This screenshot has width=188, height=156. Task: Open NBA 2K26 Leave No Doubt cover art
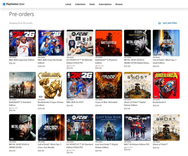[x=51, y=43]
